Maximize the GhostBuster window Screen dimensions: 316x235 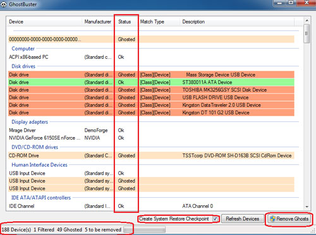click(x=291, y=3)
